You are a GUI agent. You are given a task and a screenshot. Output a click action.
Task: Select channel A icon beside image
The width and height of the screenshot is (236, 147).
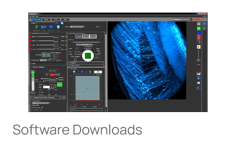pos(199,24)
